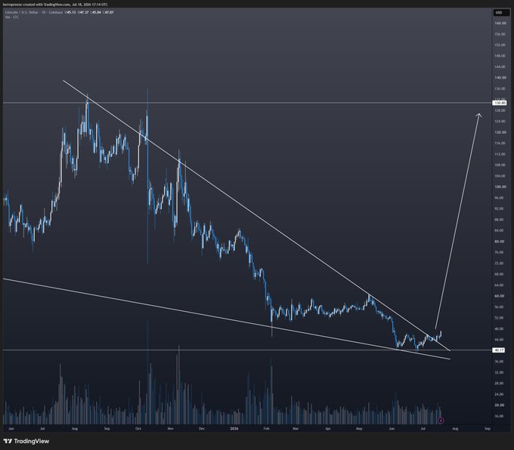Open the USD currency selector
Screen dimensions: 514x450
pos(501,12)
